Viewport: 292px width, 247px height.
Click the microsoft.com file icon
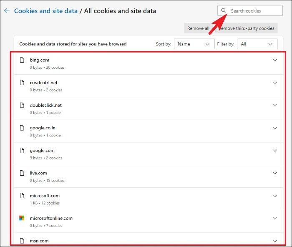click(x=22, y=196)
